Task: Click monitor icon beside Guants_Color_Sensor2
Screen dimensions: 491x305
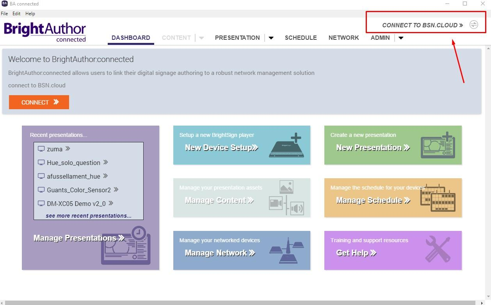Action: (x=41, y=190)
